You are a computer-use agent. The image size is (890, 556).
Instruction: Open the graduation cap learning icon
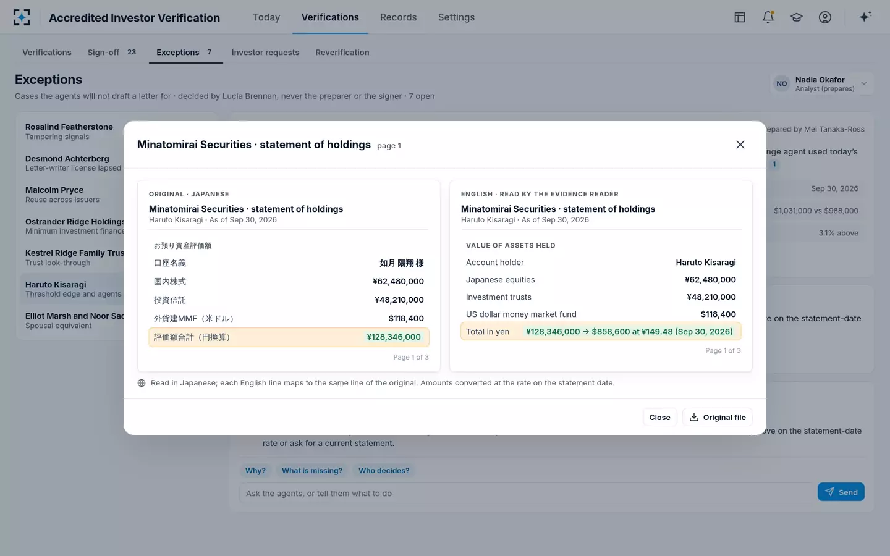click(797, 17)
